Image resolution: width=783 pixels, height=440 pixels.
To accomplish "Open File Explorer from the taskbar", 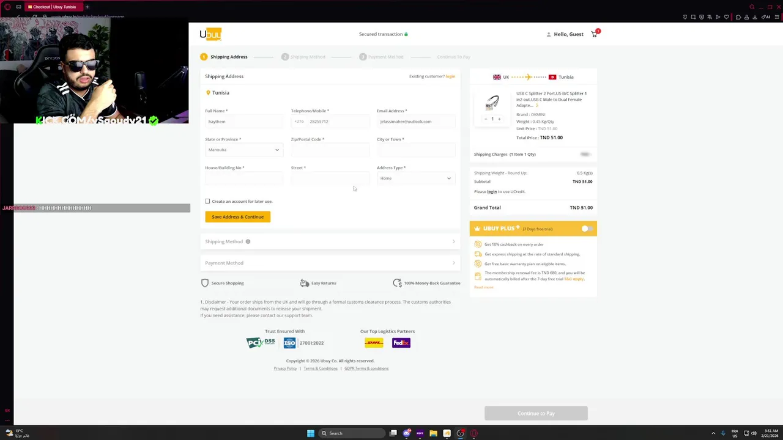I will (x=433, y=433).
